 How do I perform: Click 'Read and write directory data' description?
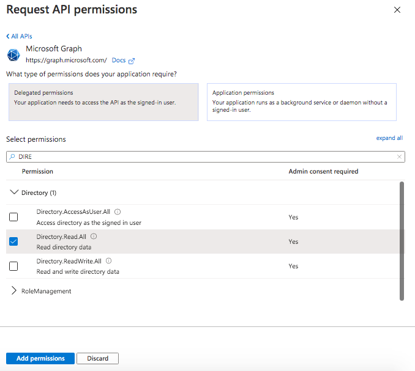pos(78,271)
